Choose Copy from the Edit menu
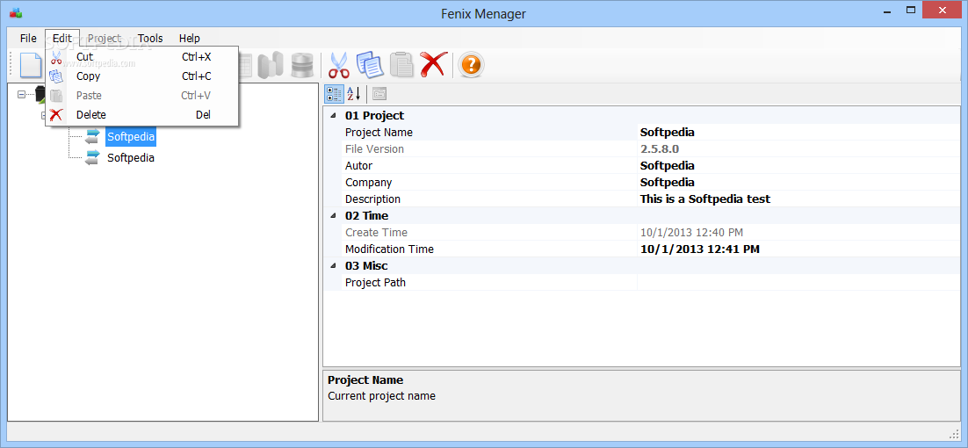 (142, 76)
